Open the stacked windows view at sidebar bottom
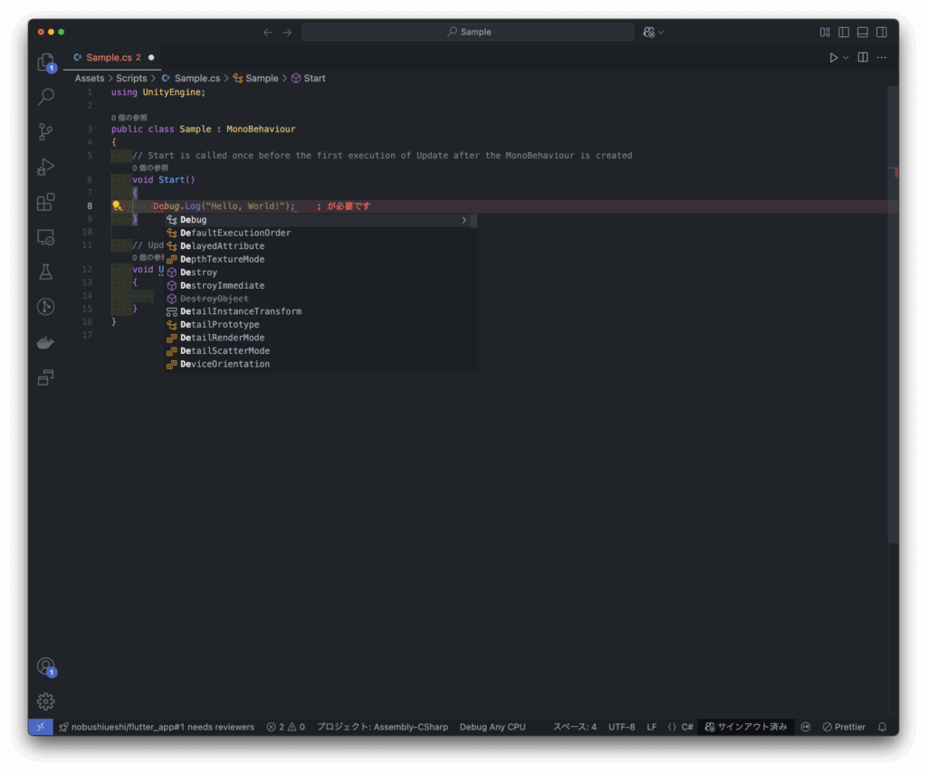The height and width of the screenshot is (773, 927). point(45,377)
